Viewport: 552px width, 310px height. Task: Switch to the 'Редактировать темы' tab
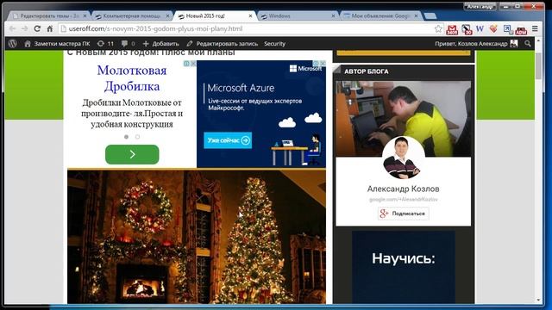pyautogui.click(x=49, y=15)
